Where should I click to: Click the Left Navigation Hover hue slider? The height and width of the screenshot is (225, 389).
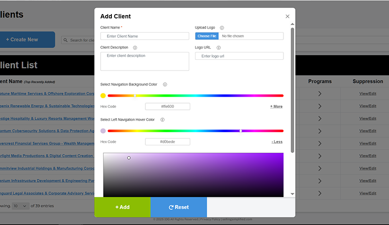[195, 131]
